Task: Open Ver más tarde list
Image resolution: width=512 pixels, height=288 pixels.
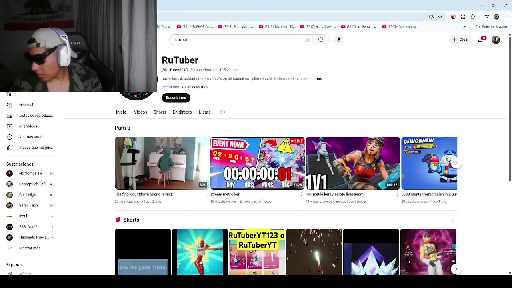Action: (x=30, y=137)
